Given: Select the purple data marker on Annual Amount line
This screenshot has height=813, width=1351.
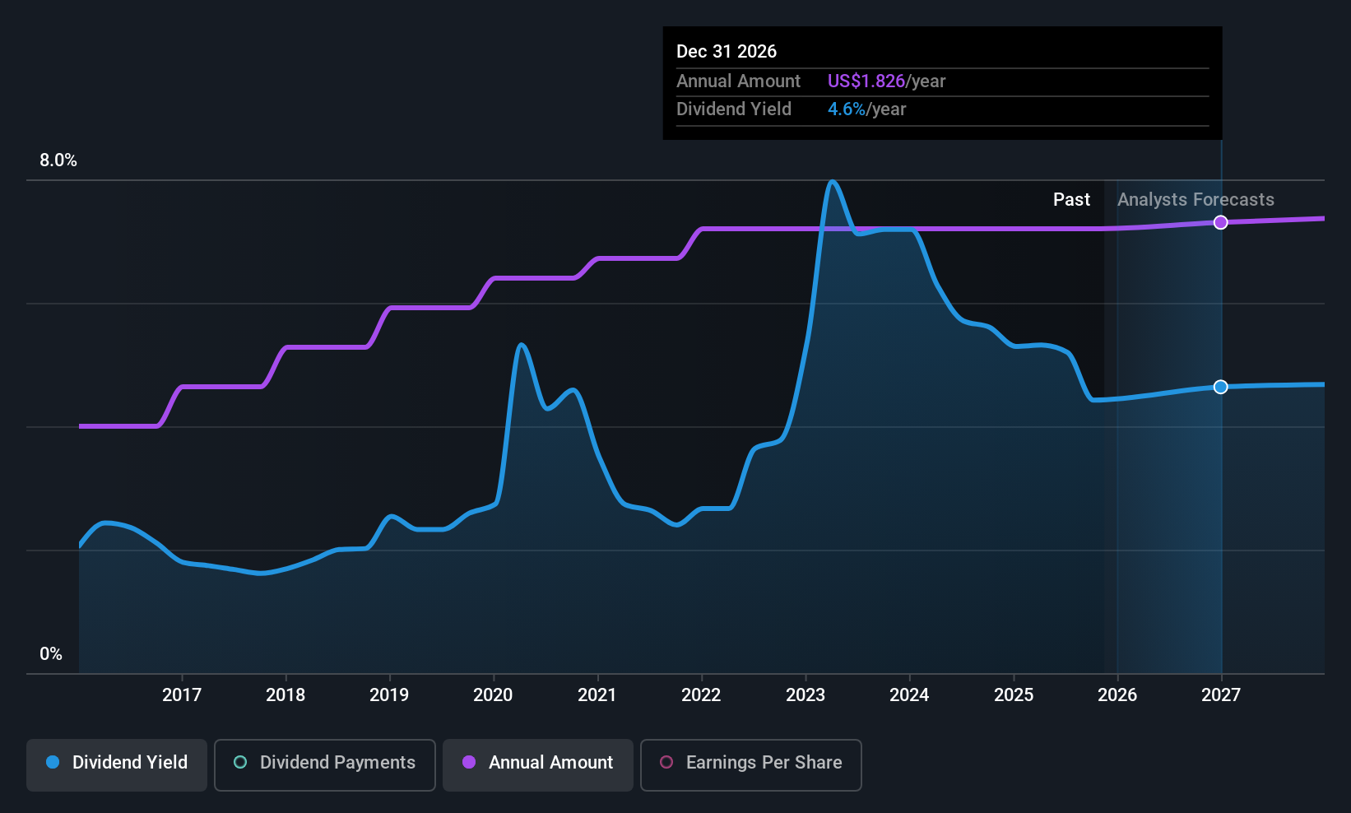Looking at the screenshot, I should pyautogui.click(x=1221, y=222).
